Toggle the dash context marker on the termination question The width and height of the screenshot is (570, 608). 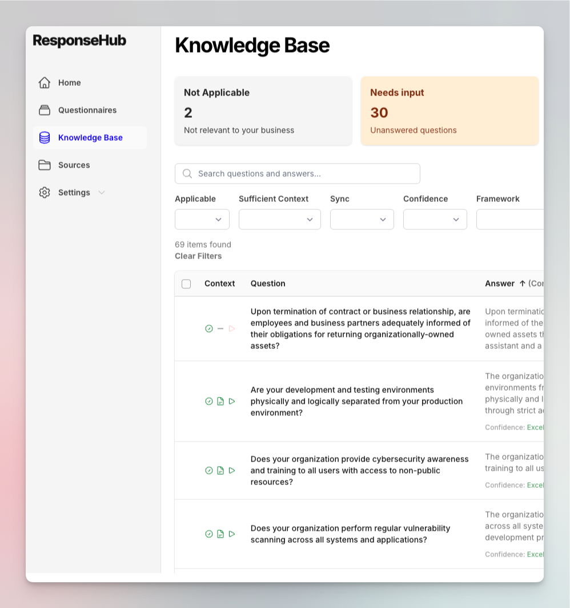click(x=220, y=328)
